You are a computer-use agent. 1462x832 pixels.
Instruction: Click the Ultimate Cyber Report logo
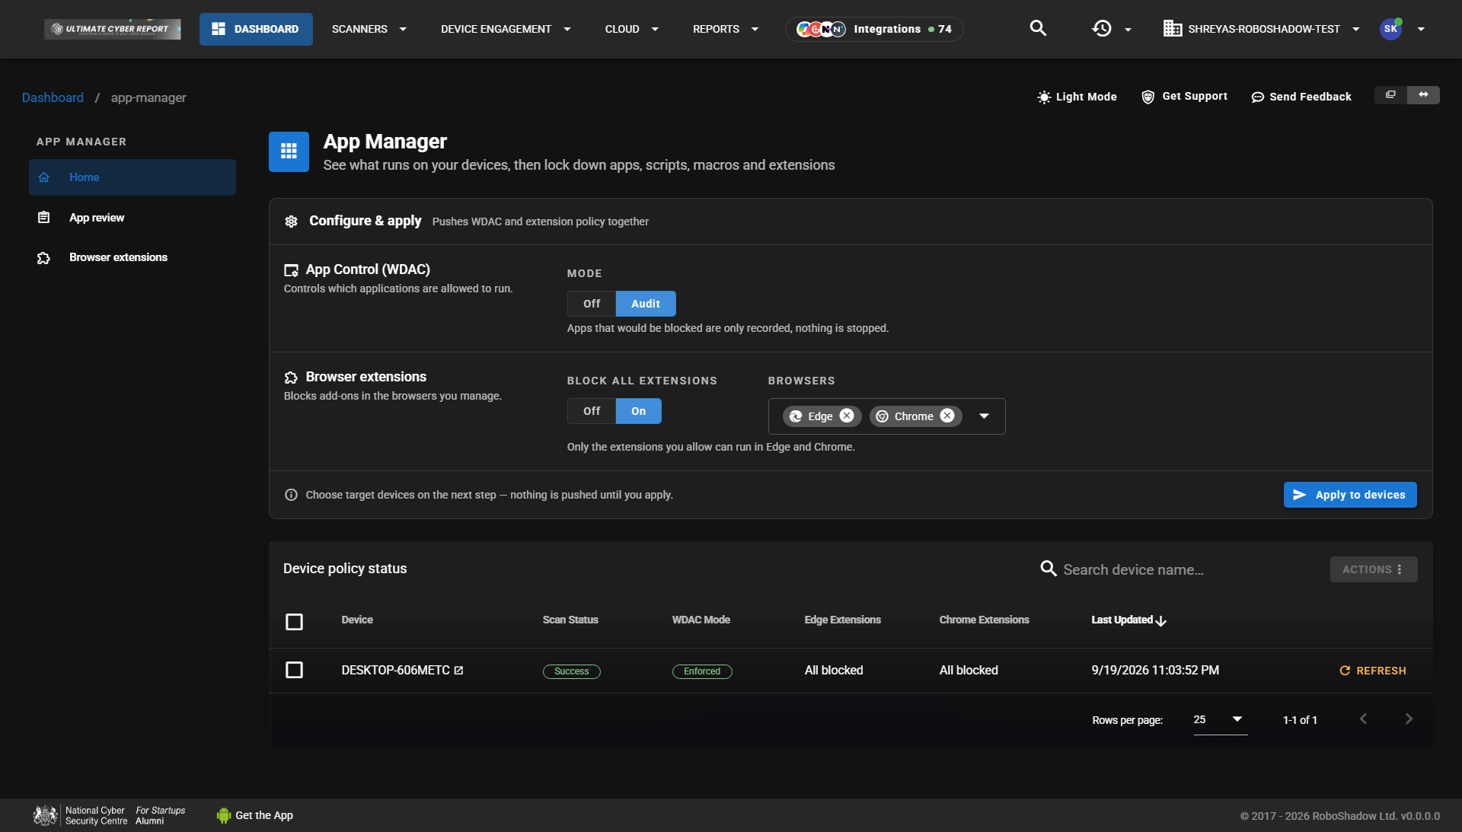tap(113, 29)
